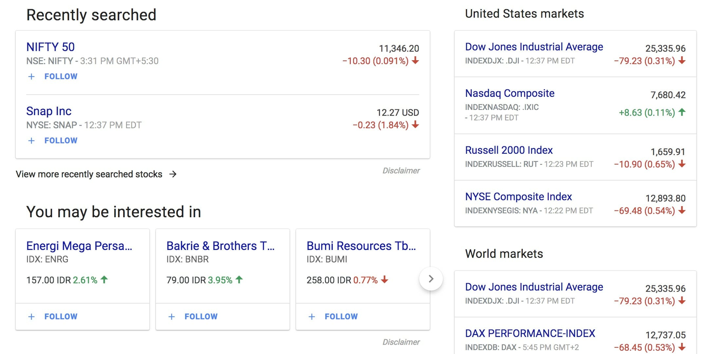716x354 pixels.
Task: Click the plus icon beside Snap Inc Follow
Action: [31, 141]
